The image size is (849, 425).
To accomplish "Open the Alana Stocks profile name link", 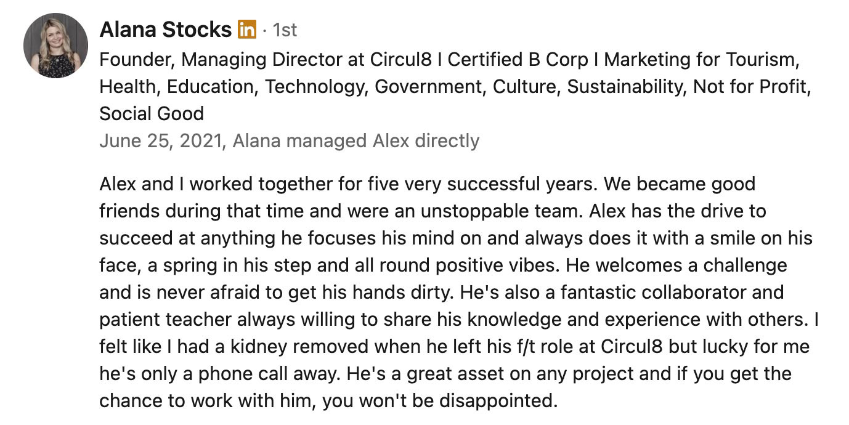I will (x=165, y=29).
